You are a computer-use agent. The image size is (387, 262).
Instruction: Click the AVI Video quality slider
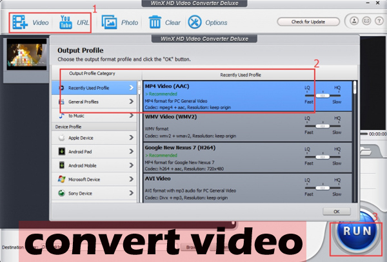tap(323, 188)
